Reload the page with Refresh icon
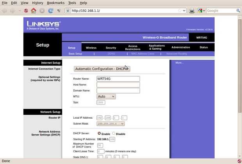Viewport: 242px width, 164px height. tap(50, 11)
